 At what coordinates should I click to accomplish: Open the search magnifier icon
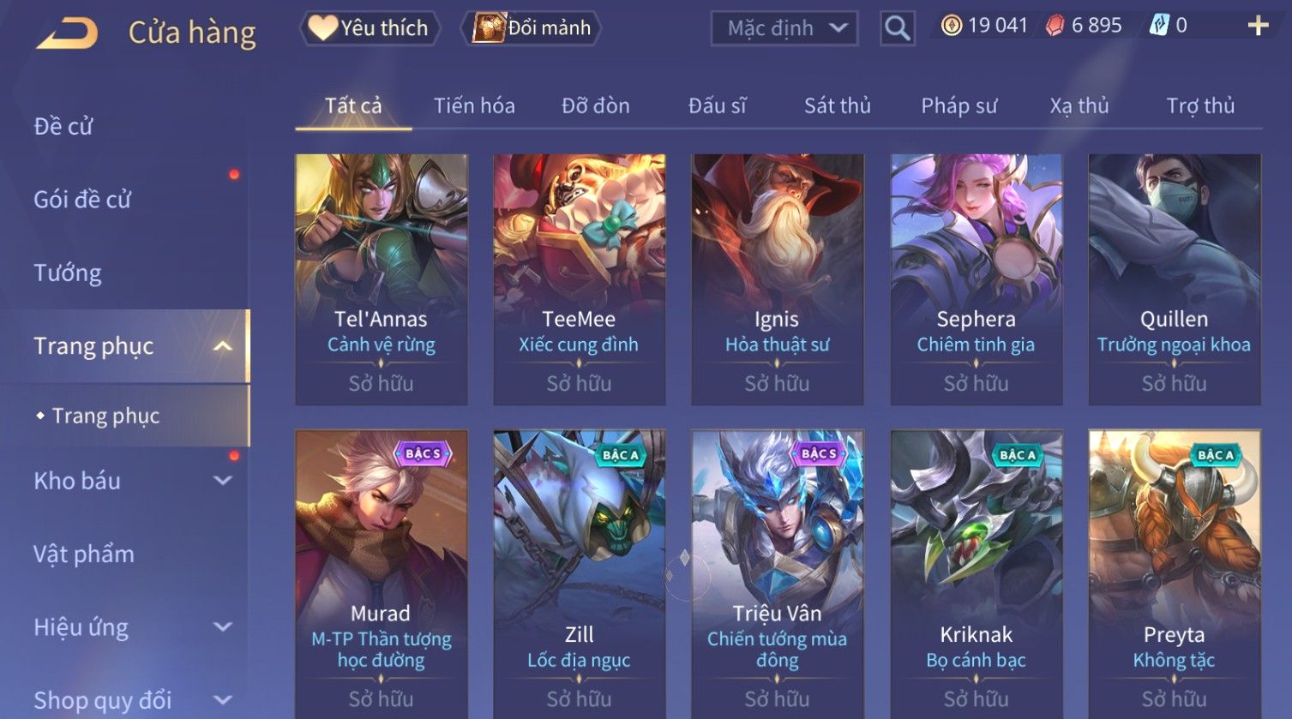pos(898,28)
